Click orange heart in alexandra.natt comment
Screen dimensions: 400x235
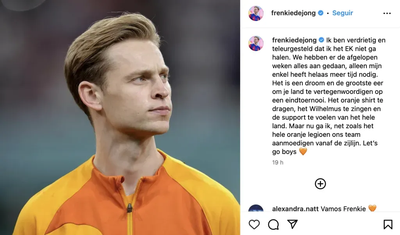click(x=372, y=209)
